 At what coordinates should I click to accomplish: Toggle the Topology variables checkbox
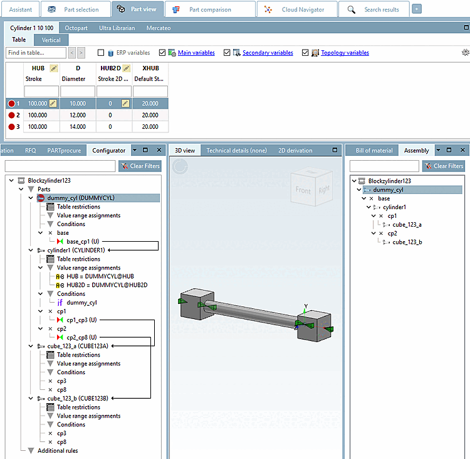(x=306, y=53)
